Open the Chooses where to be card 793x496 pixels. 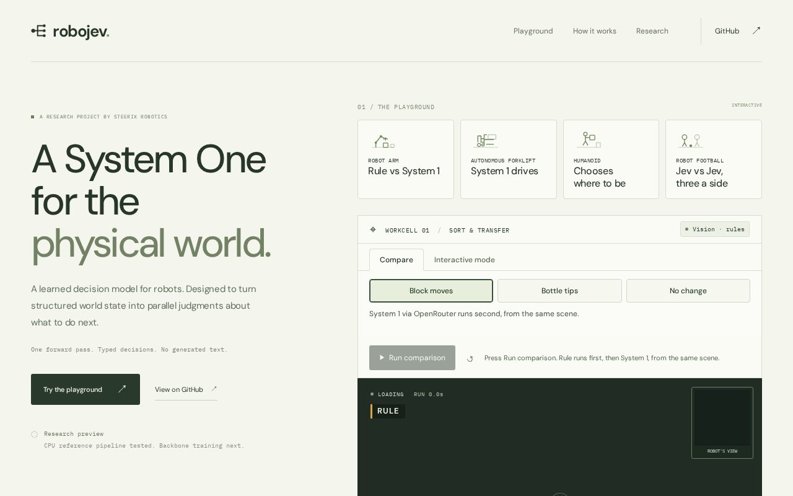[611, 159]
